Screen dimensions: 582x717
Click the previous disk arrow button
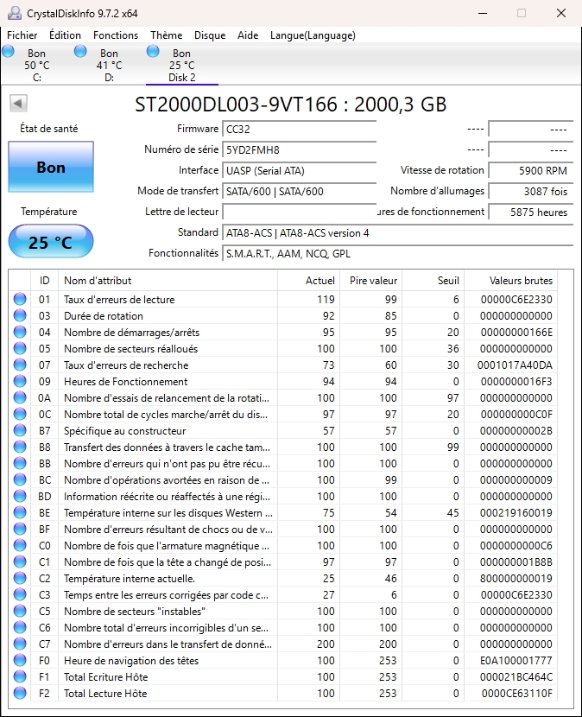[x=17, y=104]
